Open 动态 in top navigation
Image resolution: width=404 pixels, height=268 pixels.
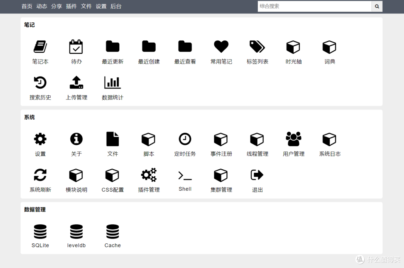pos(42,6)
